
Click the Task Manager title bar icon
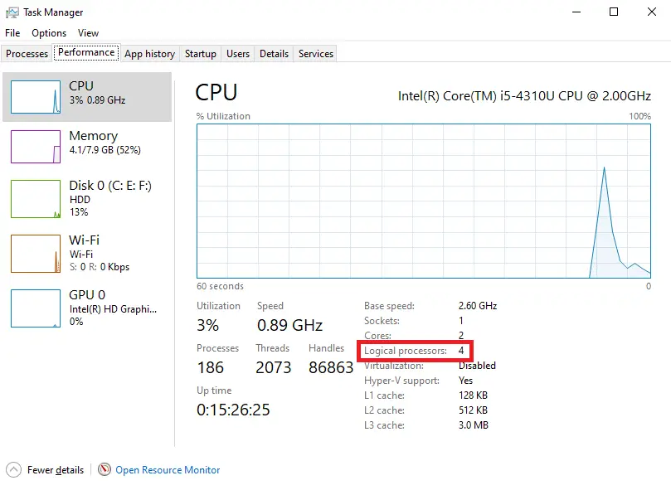(x=12, y=12)
